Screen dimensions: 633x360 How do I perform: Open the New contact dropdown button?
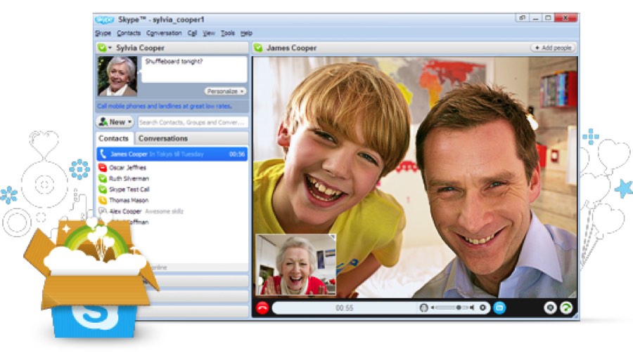tap(115, 121)
